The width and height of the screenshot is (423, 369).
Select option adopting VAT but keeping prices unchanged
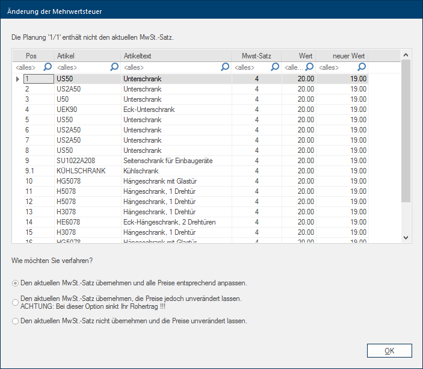(x=16, y=302)
